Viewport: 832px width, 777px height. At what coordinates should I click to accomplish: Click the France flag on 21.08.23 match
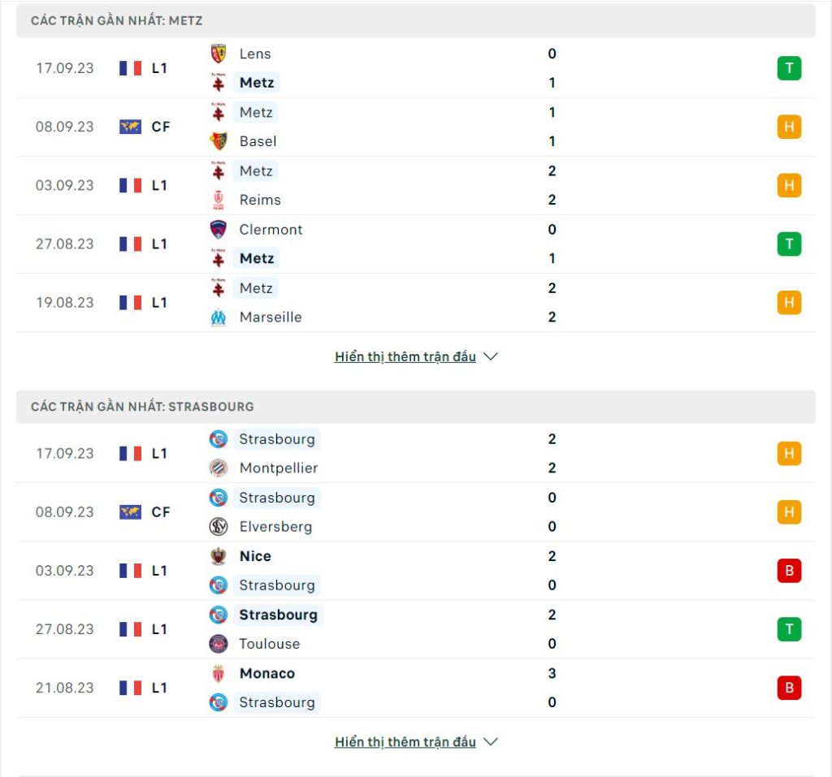[x=131, y=688]
